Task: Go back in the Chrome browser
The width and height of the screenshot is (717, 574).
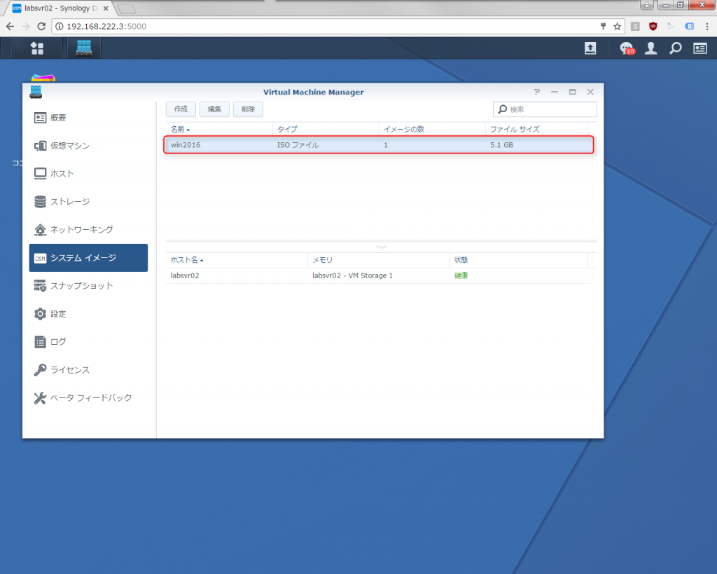Action: pos(10,27)
